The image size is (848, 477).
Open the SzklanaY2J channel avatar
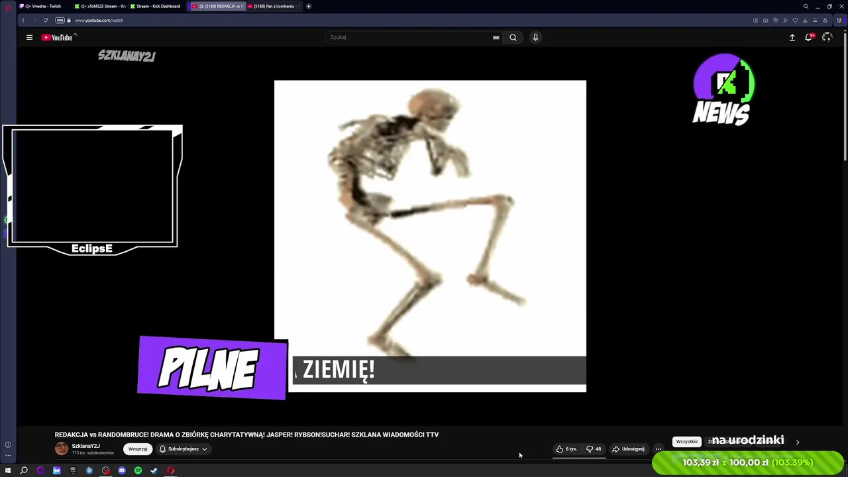pos(62,449)
